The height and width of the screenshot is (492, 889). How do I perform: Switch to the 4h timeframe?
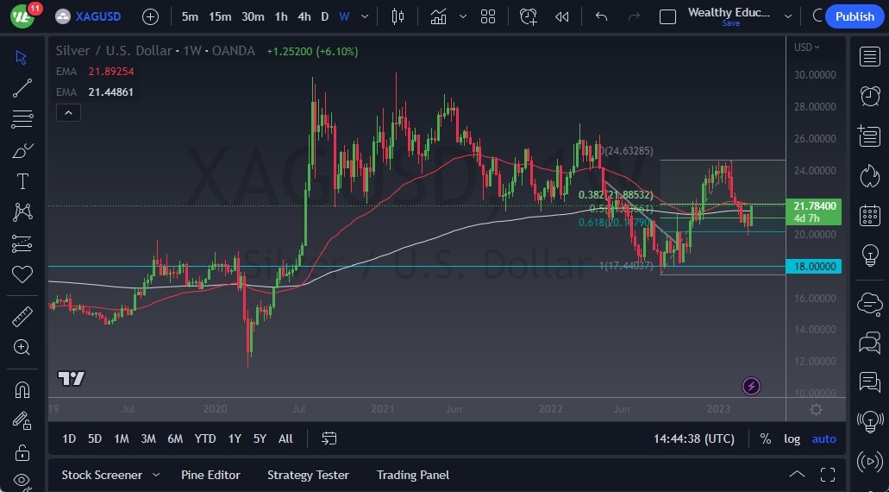coord(304,16)
